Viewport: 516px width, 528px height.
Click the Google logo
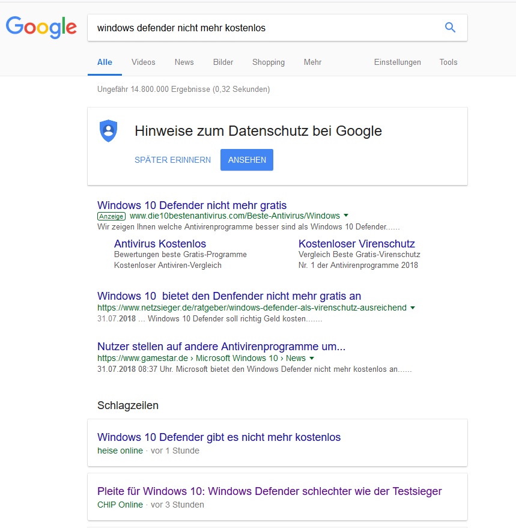coord(41,27)
